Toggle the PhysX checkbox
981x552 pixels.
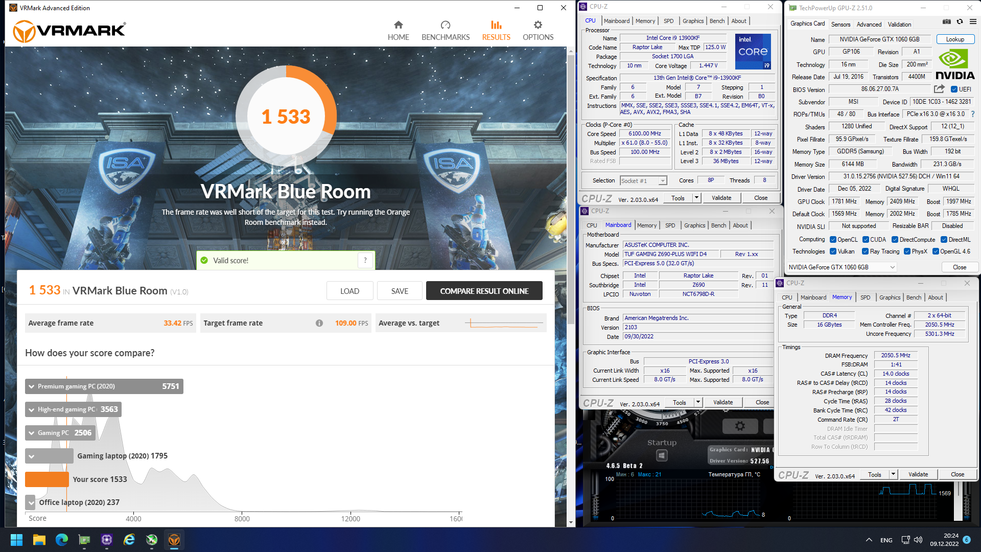(907, 251)
